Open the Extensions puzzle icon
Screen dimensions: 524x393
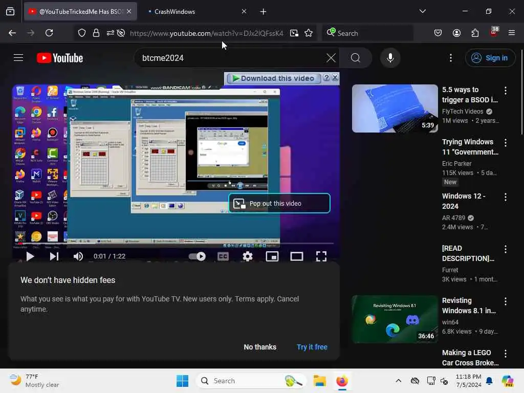pos(475,33)
